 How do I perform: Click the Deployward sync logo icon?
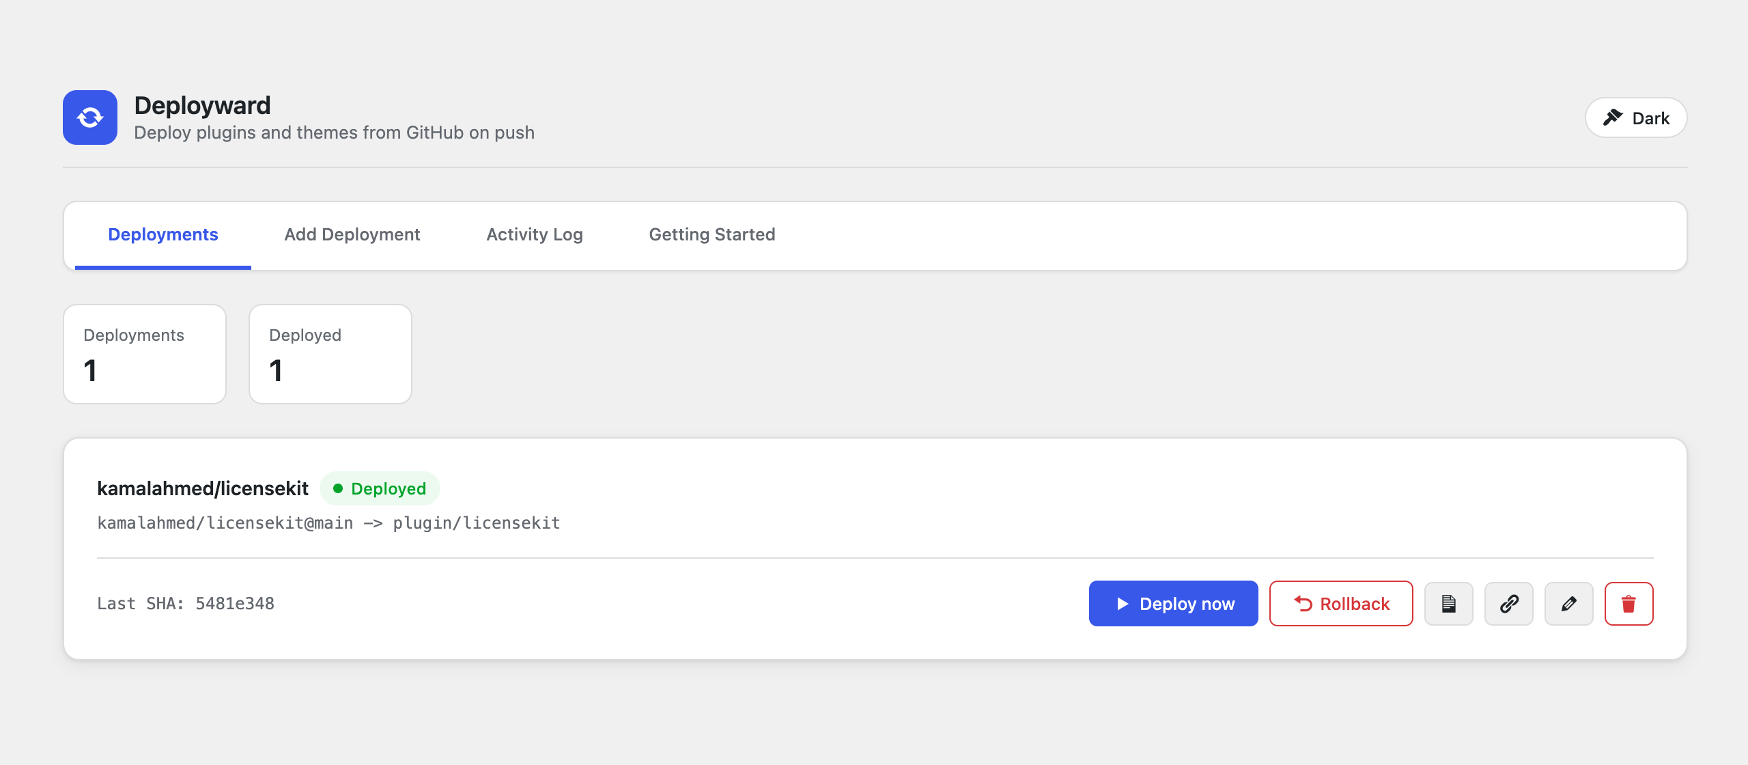[x=90, y=117]
